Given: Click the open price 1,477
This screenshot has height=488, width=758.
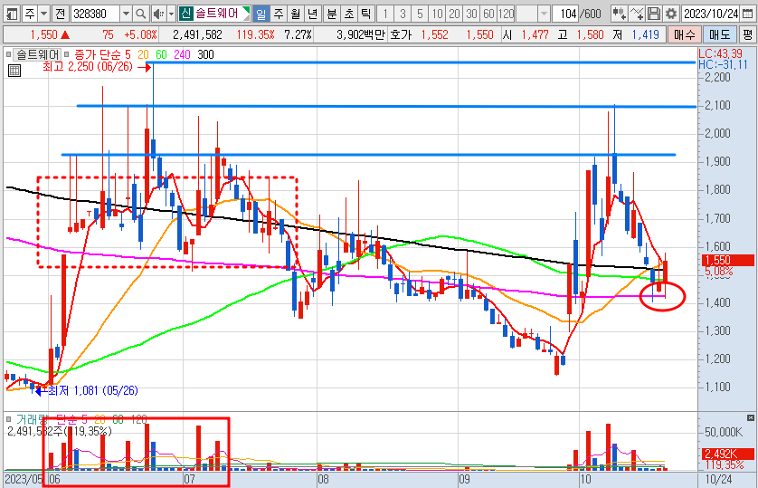Looking at the screenshot, I should point(535,34).
